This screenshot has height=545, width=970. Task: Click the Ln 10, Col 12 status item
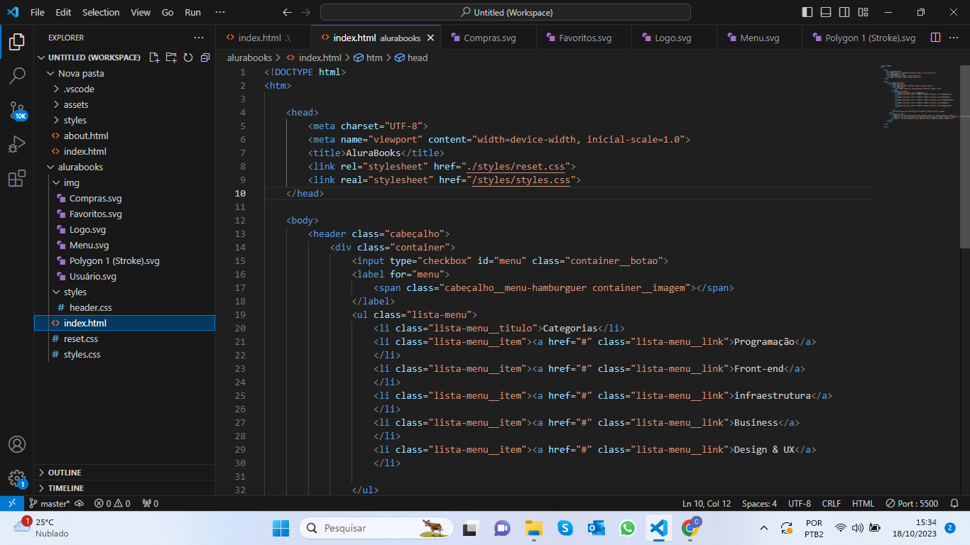(x=707, y=503)
